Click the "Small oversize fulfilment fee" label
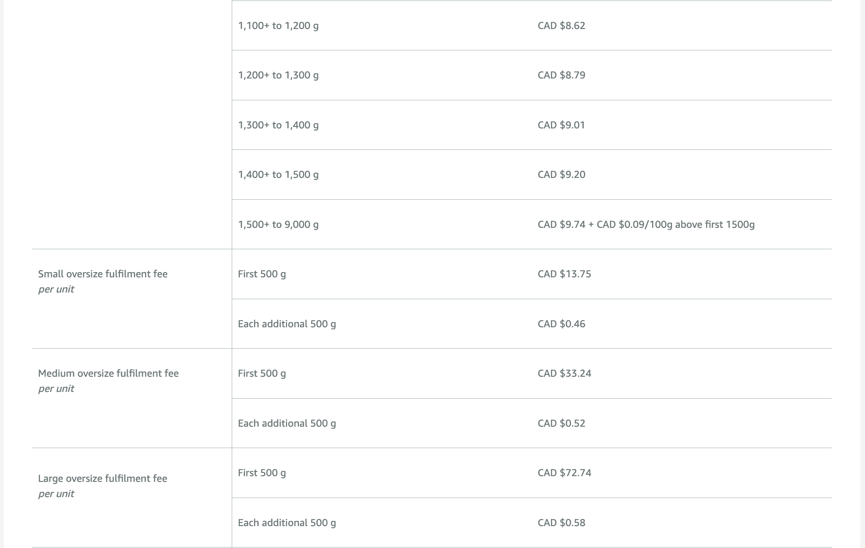 coord(103,274)
